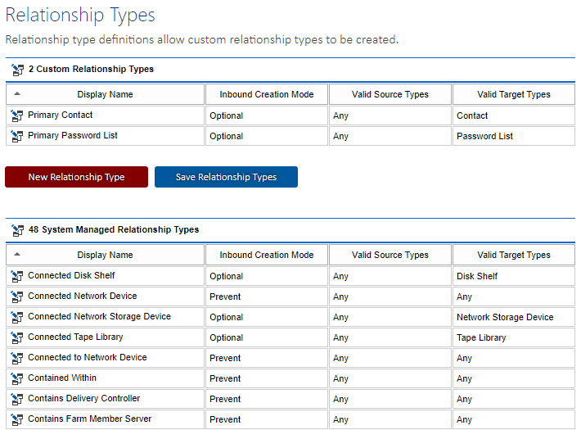Click the Contained Within row icon

(17, 378)
